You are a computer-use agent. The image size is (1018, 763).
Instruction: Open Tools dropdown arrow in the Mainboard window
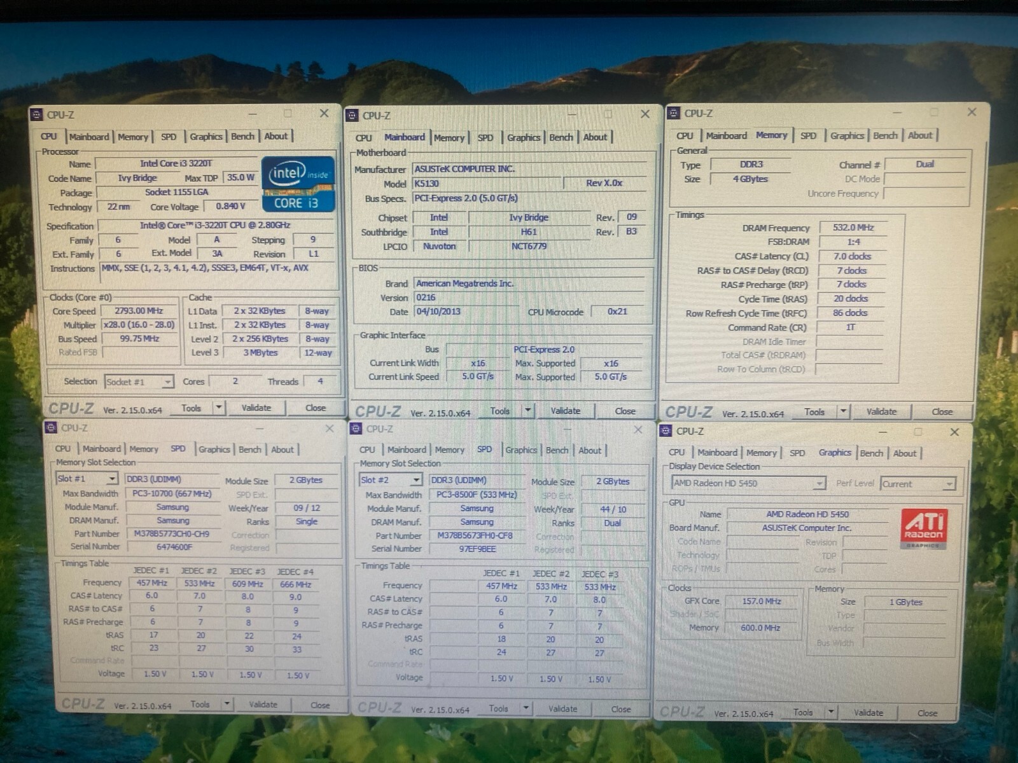click(527, 411)
